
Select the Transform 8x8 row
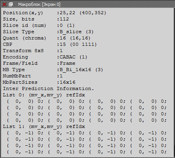pos(33,51)
